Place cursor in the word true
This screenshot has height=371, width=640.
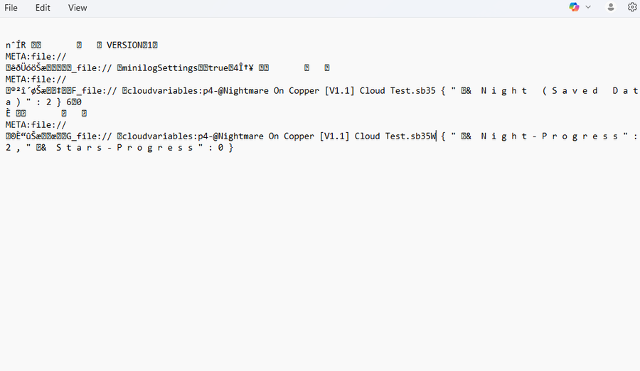(218, 68)
